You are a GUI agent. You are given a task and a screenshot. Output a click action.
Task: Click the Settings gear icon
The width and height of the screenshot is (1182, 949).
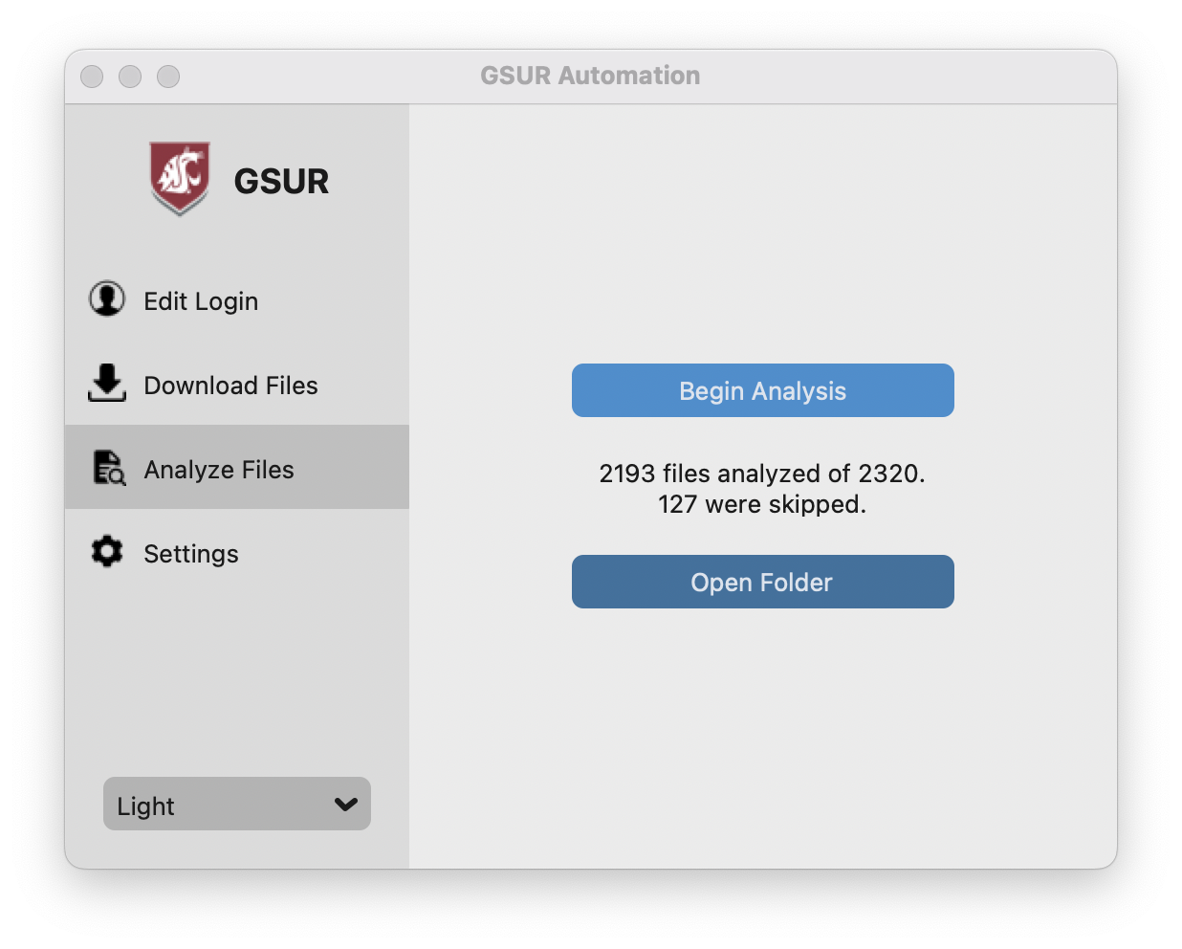click(x=107, y=551)
